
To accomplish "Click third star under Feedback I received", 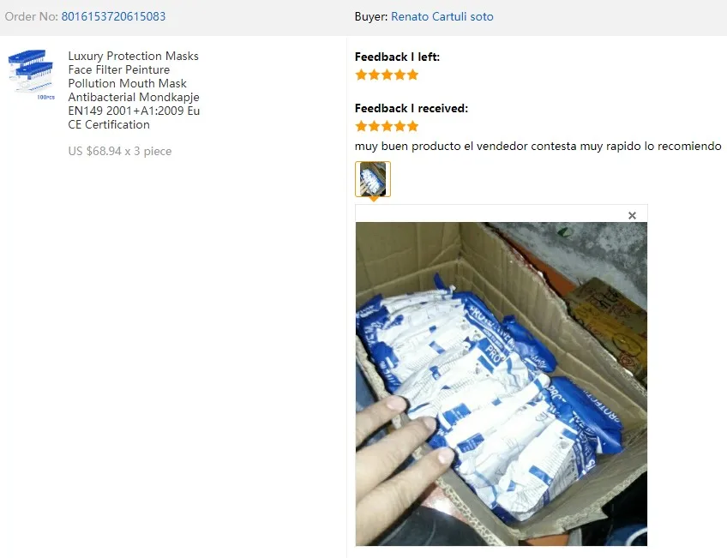I will click(387, 126).
